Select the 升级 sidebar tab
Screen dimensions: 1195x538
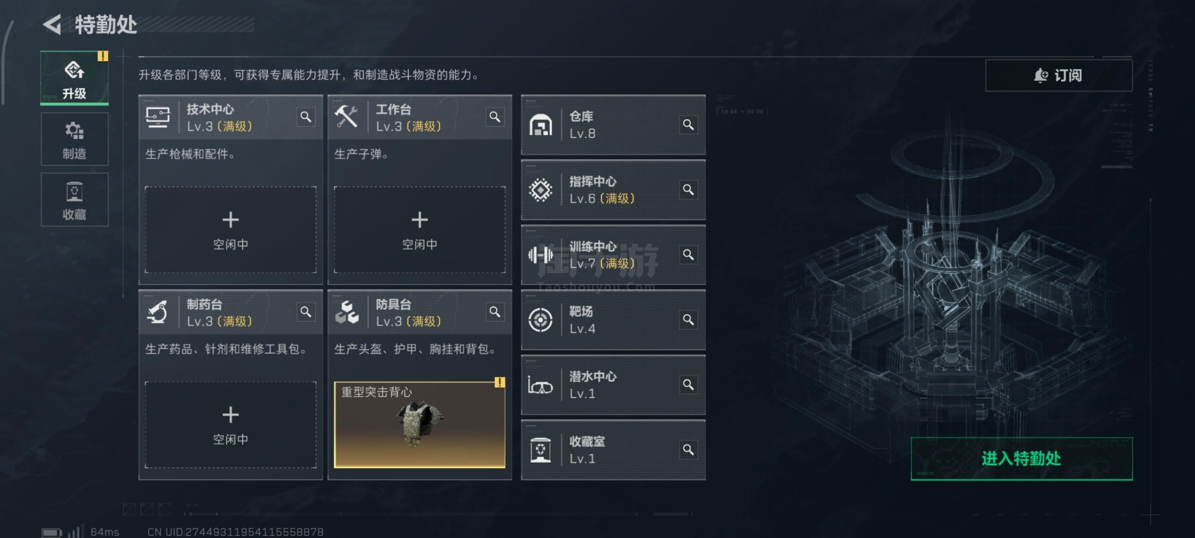(75, 78)
